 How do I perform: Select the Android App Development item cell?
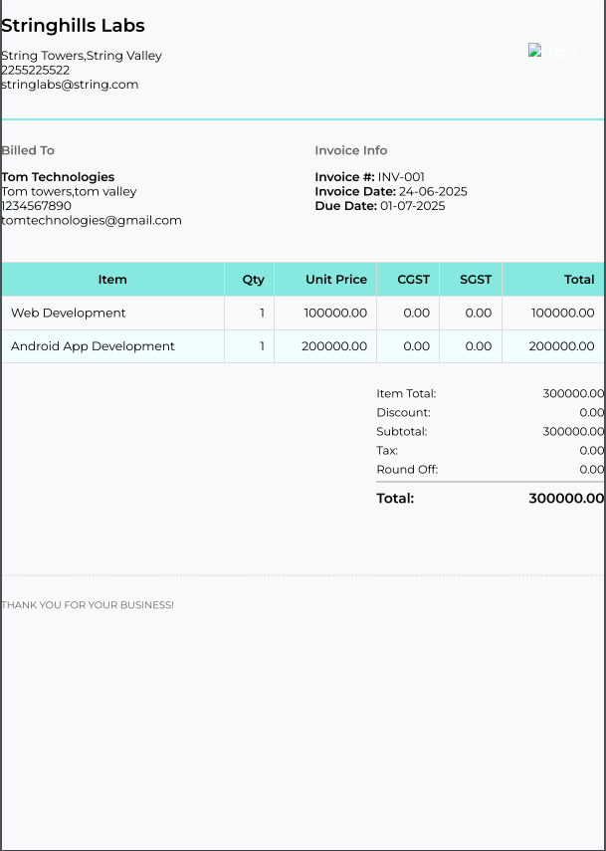click(93, 346)
